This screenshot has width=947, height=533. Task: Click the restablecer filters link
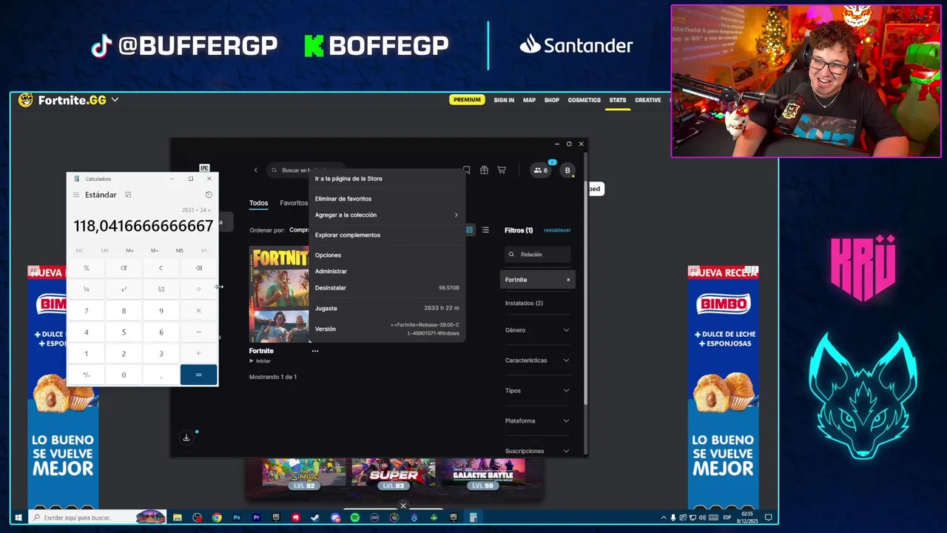557,230
